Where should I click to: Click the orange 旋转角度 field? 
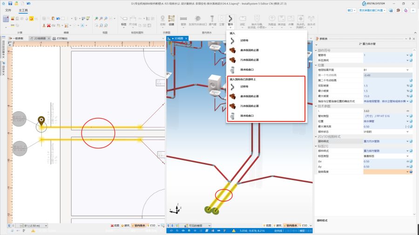click(x=385, y=172)
